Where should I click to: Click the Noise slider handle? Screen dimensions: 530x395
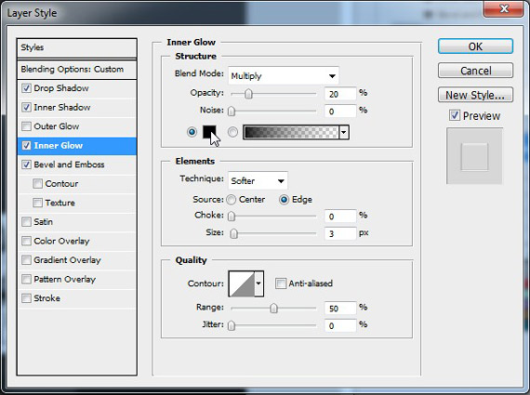(232, 111)
